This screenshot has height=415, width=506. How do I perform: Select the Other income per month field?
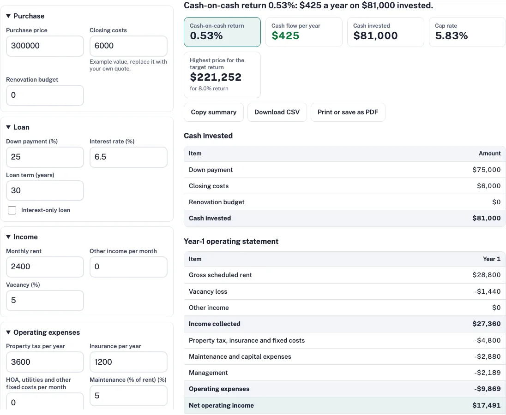coord(128,267)
